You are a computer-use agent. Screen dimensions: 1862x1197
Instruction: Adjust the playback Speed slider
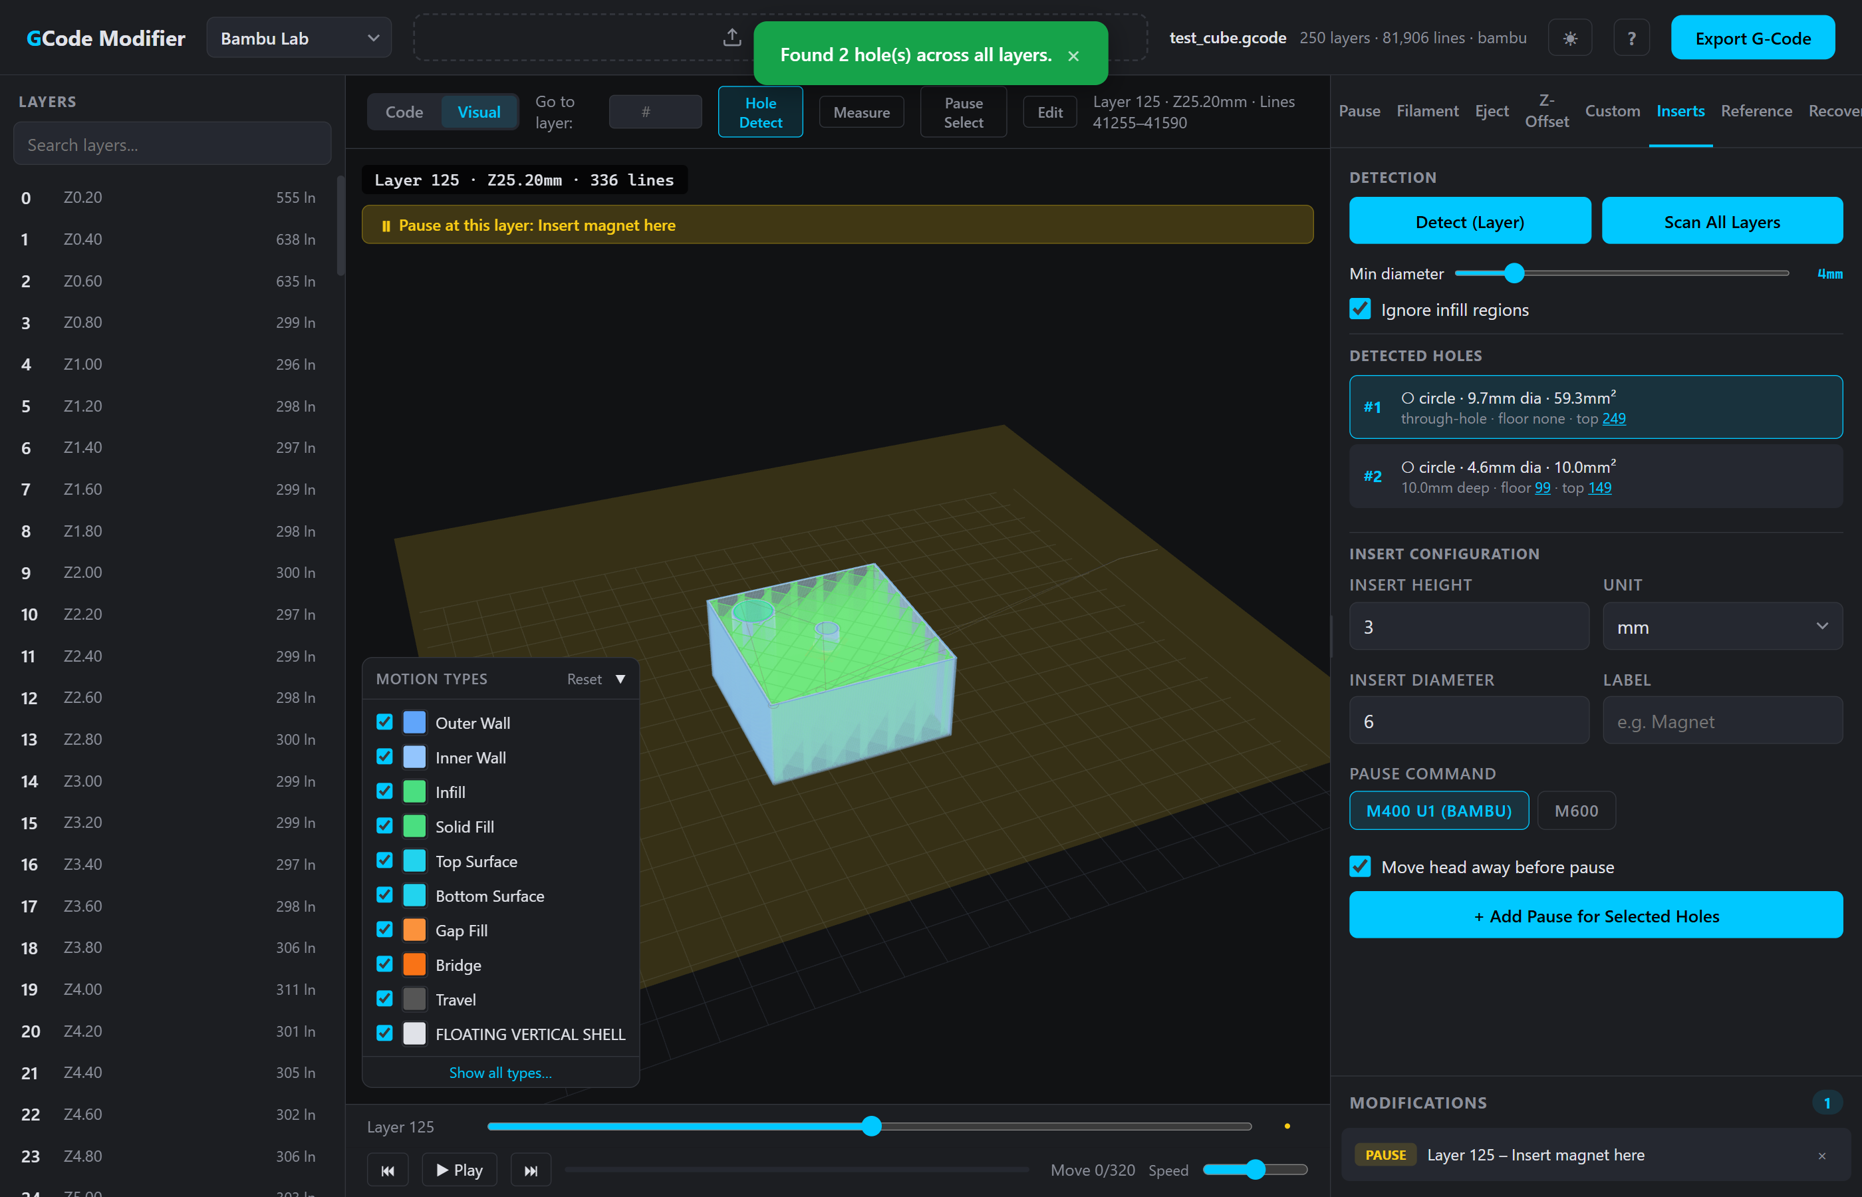[x=1254, y=1170]
